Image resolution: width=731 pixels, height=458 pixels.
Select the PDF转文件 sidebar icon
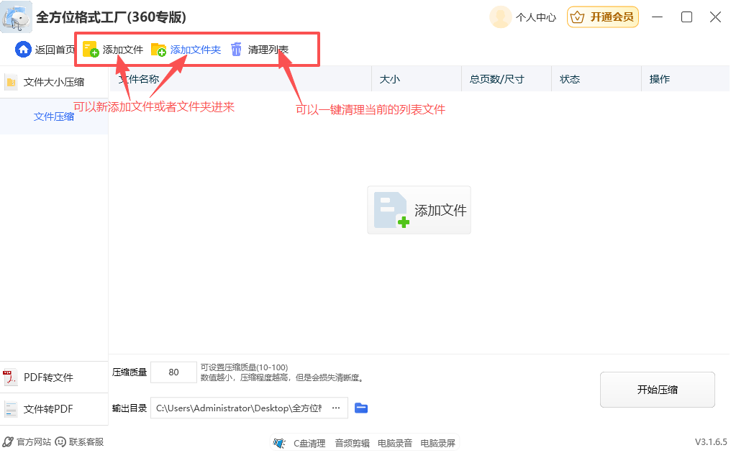click(x=12, y=377)
